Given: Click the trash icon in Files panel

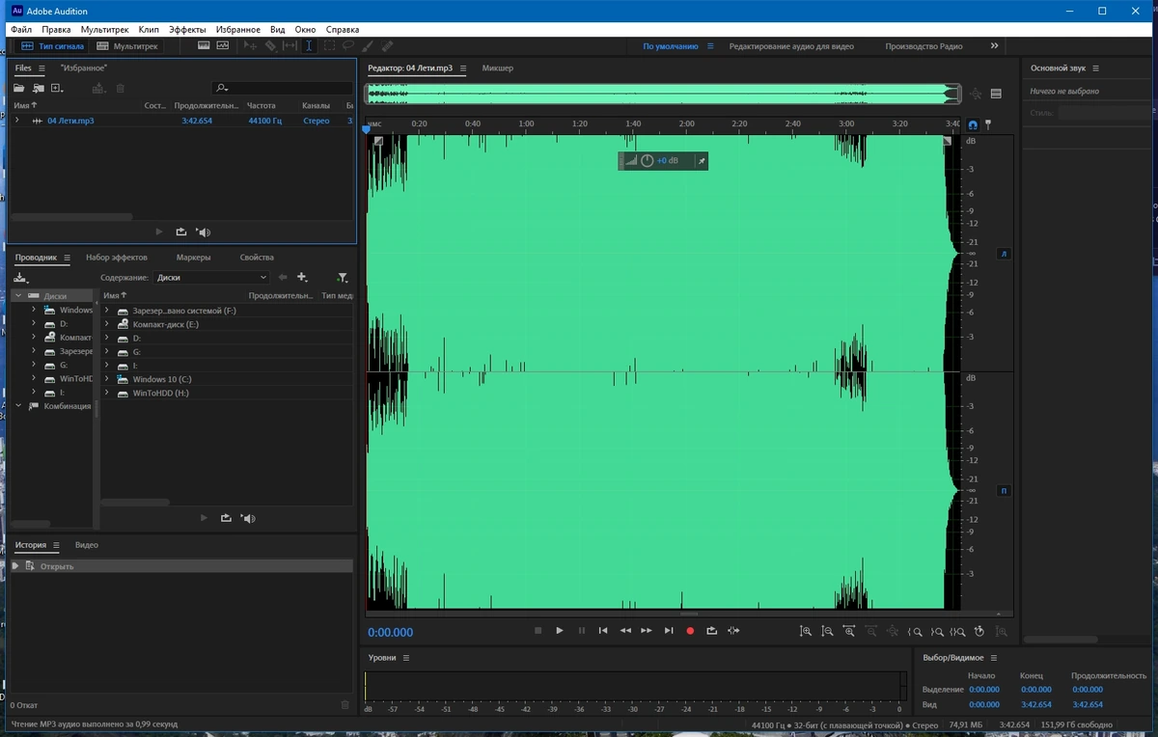Looking at the screenshot, I should tap(121, 88).
